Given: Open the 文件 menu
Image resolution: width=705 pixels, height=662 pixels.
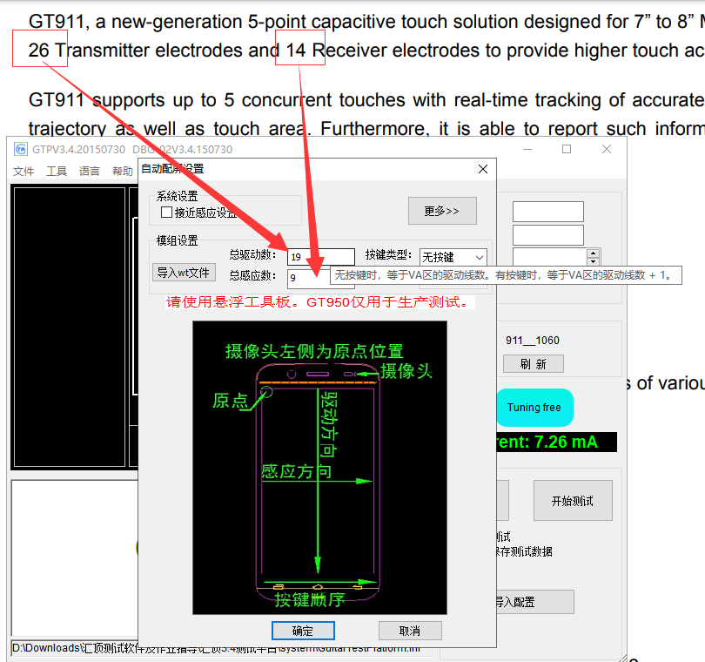Looking at the screenshot, I should [x=23, y=171].
